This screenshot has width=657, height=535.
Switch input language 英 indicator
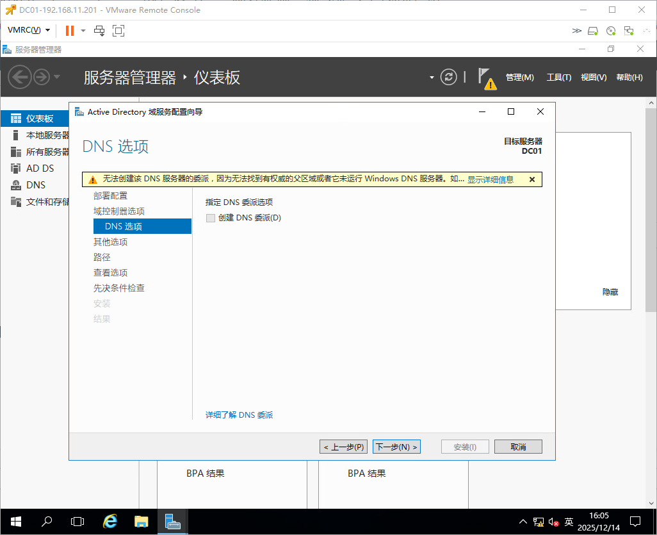(x=569, y=522)
